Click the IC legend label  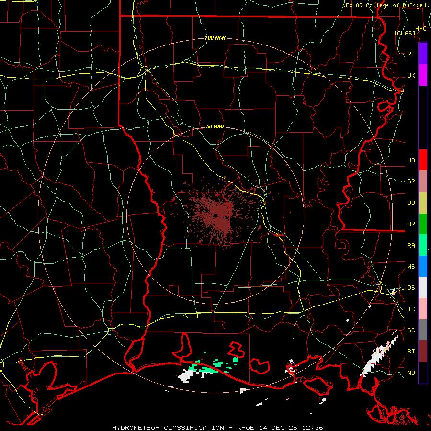click(x=411, y=309)
